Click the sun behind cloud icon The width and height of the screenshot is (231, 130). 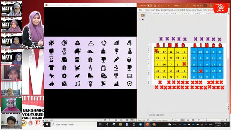117,84
